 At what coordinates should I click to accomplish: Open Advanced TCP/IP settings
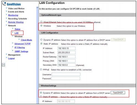23,44
